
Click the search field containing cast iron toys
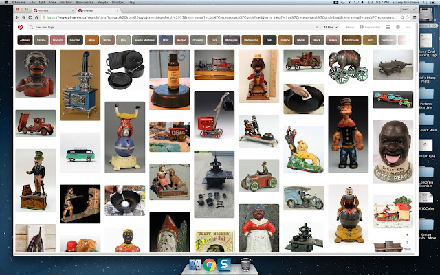pos(174,27)
